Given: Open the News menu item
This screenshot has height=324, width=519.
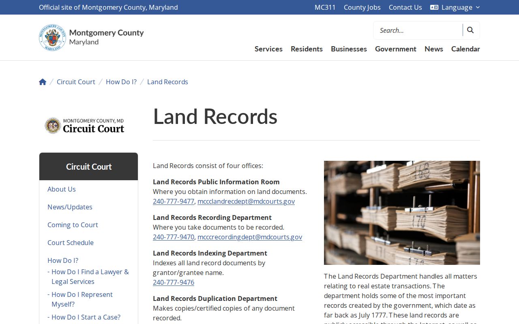Looking at the screenshot, I should point(434,49).
